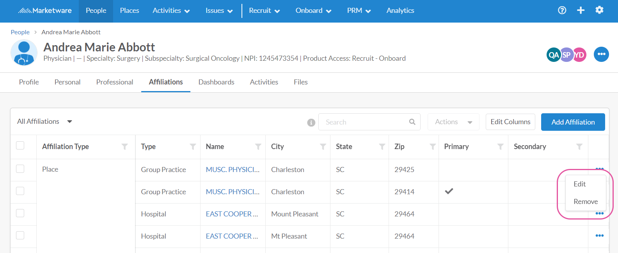This screenshot has width=618, height=253.
Task: Open row menu for Mt Pleasant hospital
Action: click(x=600, y=235)
